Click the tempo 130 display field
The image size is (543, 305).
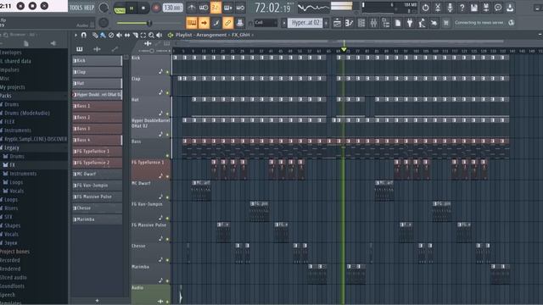click(x=173, y=8)
